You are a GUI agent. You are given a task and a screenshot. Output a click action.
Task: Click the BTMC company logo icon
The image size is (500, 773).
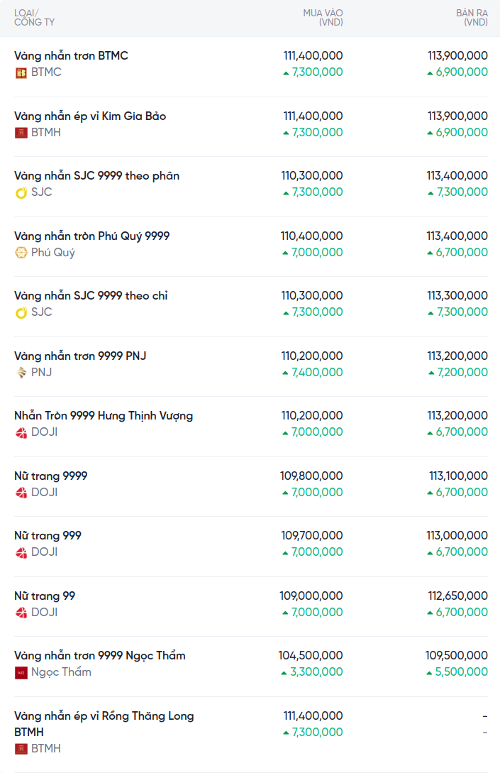pos(21,72)
